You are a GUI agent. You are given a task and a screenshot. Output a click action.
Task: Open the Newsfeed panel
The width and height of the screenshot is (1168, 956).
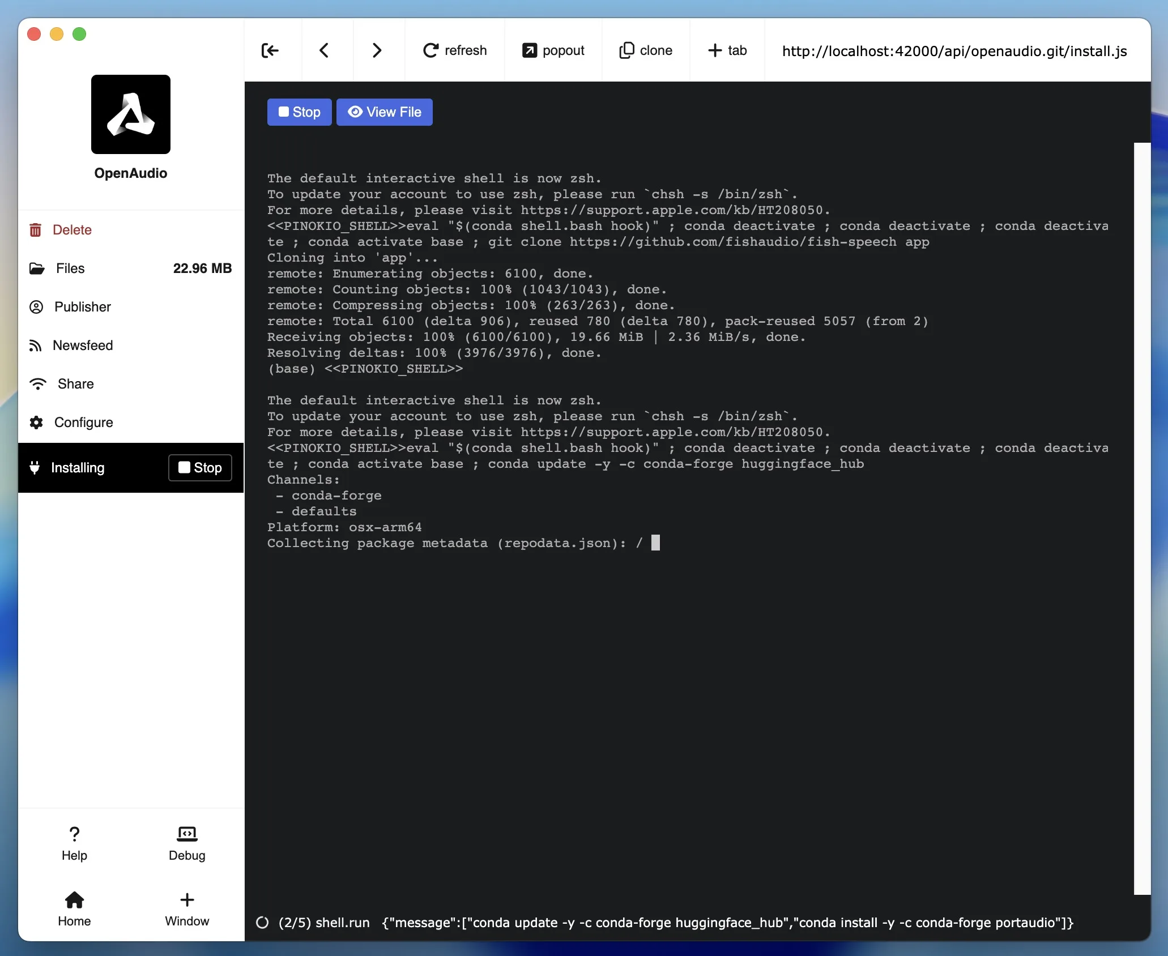point(83,345)
